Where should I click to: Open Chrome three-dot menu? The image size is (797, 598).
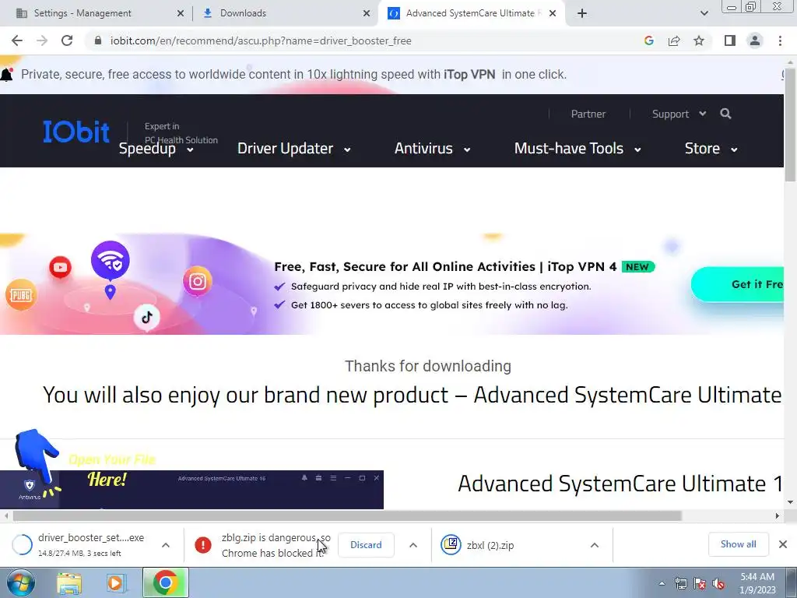[780, 40]
